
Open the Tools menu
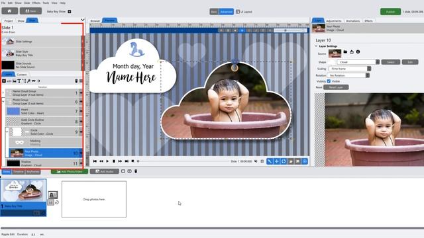[x=46, y=3]
